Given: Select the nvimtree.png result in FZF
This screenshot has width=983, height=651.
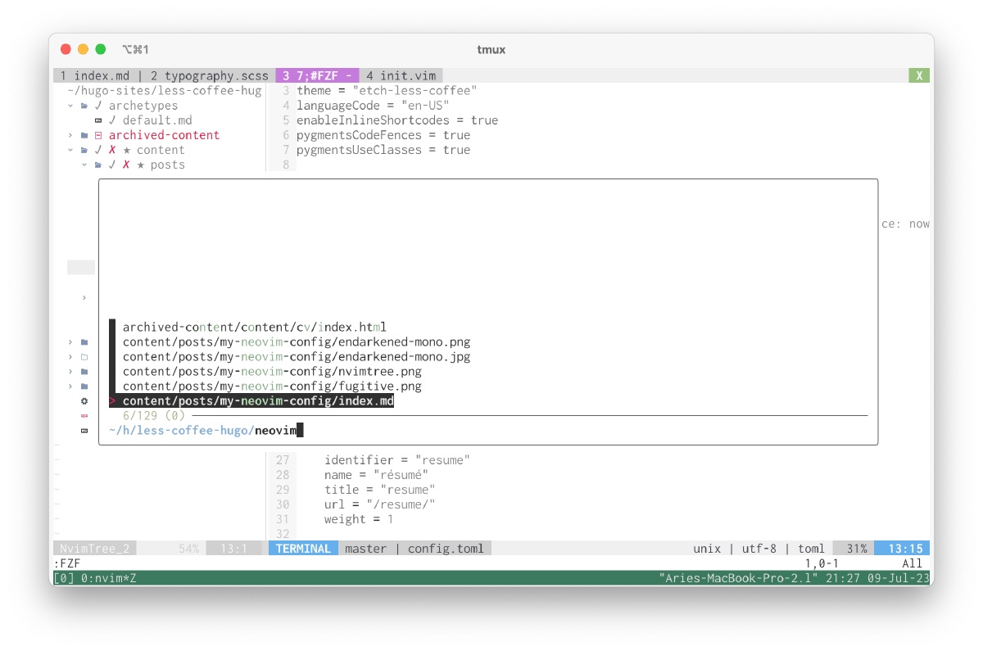Looking at the screenshot, I should [x=272, y=371].
